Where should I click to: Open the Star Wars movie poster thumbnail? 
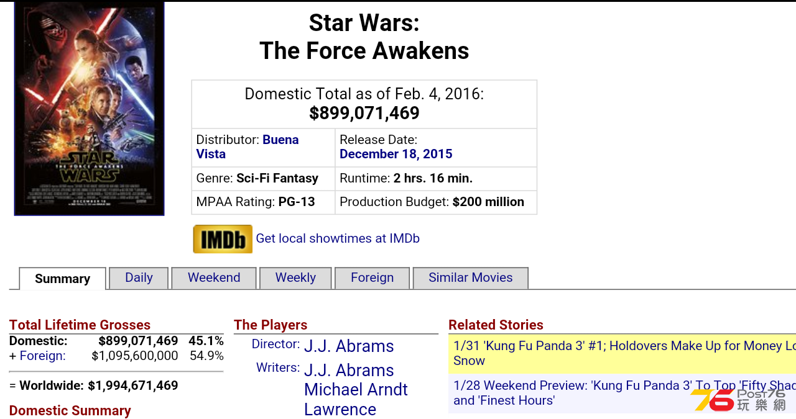click(89, 109)
